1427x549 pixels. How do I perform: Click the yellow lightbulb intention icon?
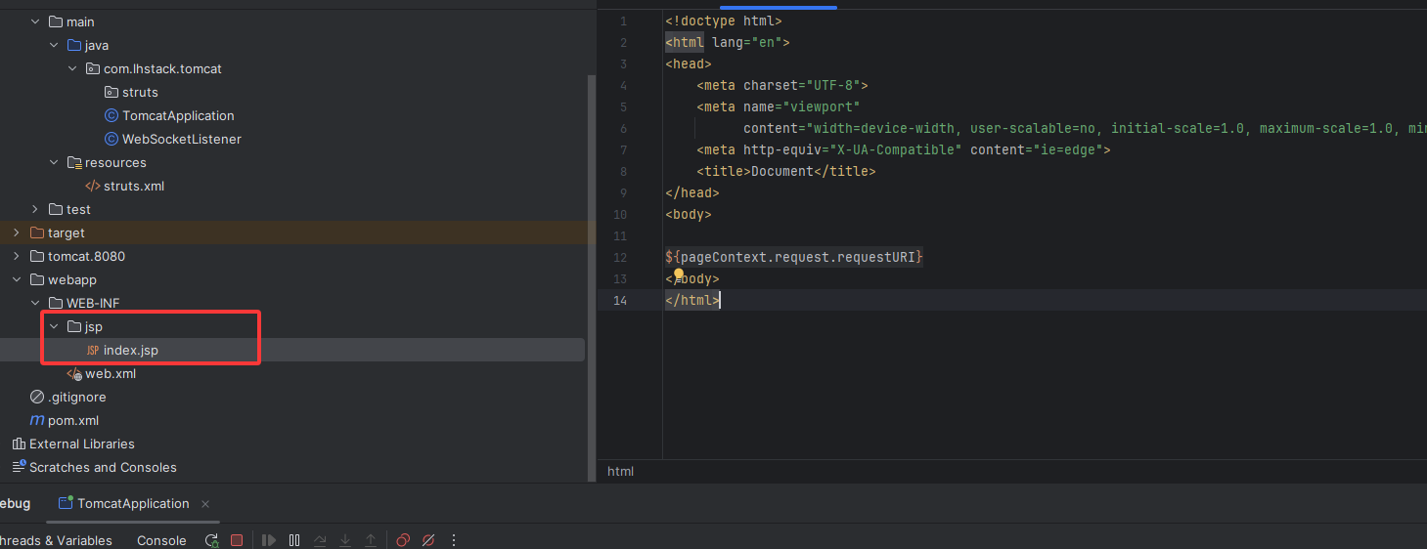pyautogui.click(x=679, y=276)
